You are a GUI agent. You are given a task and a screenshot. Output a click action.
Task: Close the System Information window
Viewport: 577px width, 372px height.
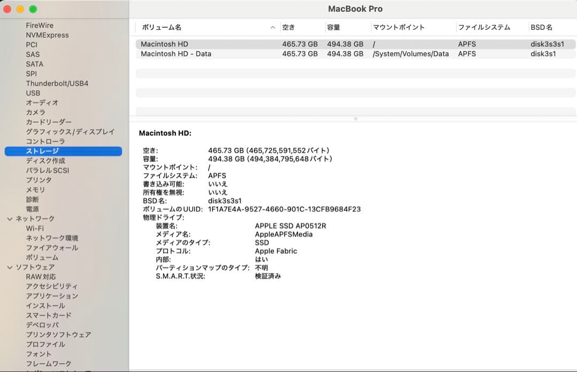[x=7, y=9]
